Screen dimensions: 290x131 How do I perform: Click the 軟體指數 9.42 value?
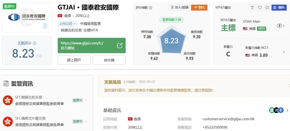click(154, 58)
